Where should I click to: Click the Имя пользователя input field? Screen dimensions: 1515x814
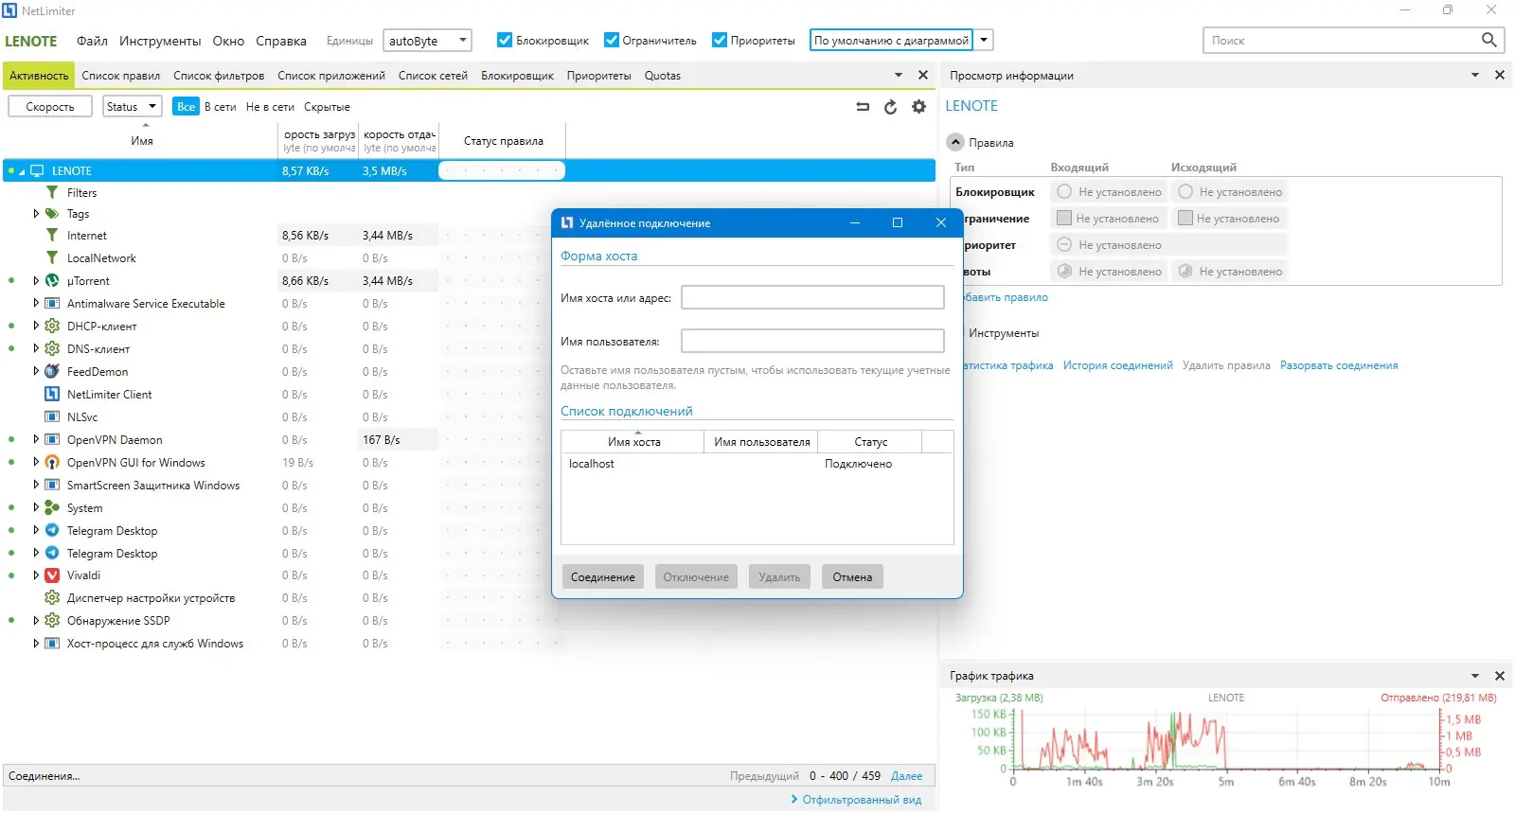click(812, 341)
